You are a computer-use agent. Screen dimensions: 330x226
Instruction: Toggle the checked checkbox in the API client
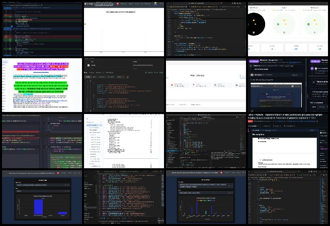coord(90,65)
